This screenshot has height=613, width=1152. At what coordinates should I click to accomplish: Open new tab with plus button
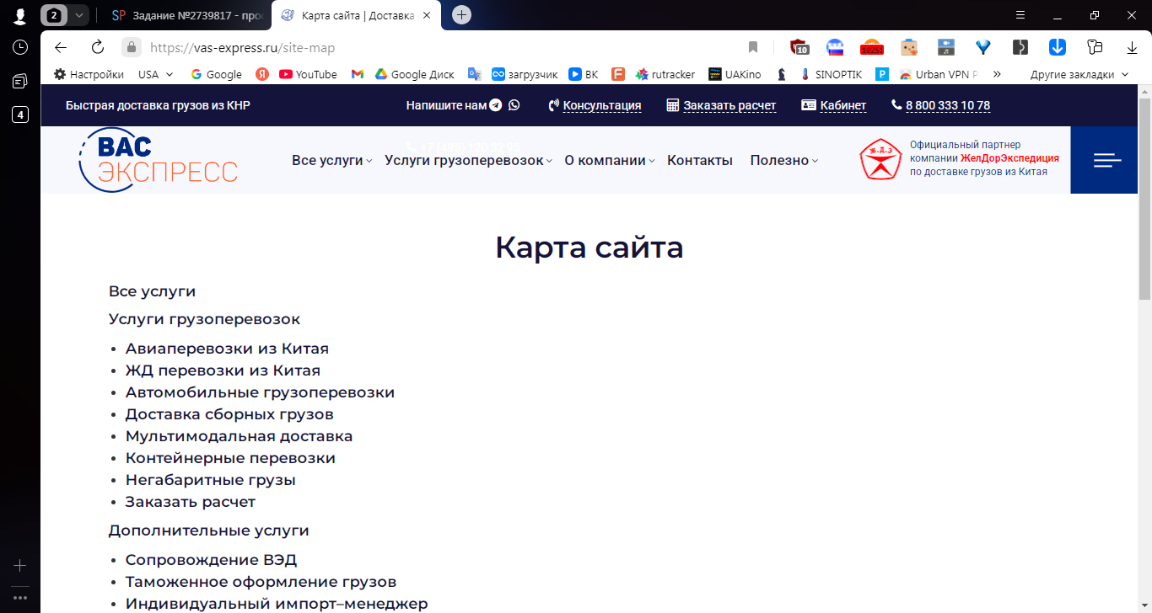[461, 15]
